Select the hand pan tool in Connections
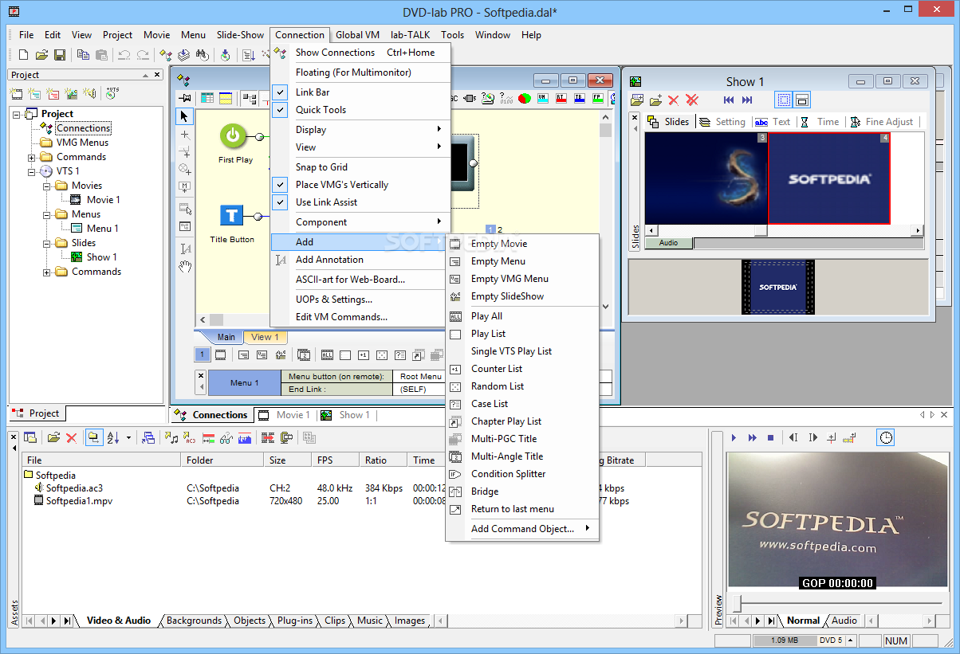This screenshot has height=654, width=960. pos(184,266)
